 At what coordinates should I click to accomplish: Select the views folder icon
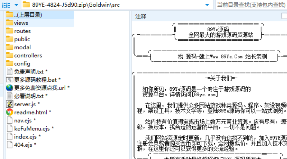(10, 23)
